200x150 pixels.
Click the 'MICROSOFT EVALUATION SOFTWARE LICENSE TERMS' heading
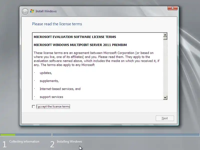click(x=75, y=37)
